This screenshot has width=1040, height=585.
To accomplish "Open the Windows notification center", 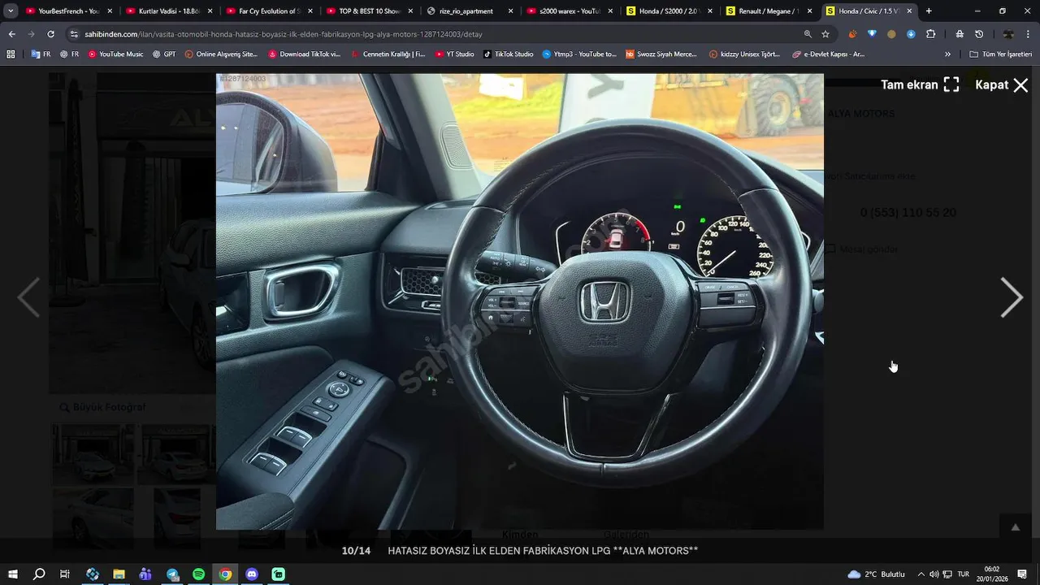I will (x=1021, y=574).
